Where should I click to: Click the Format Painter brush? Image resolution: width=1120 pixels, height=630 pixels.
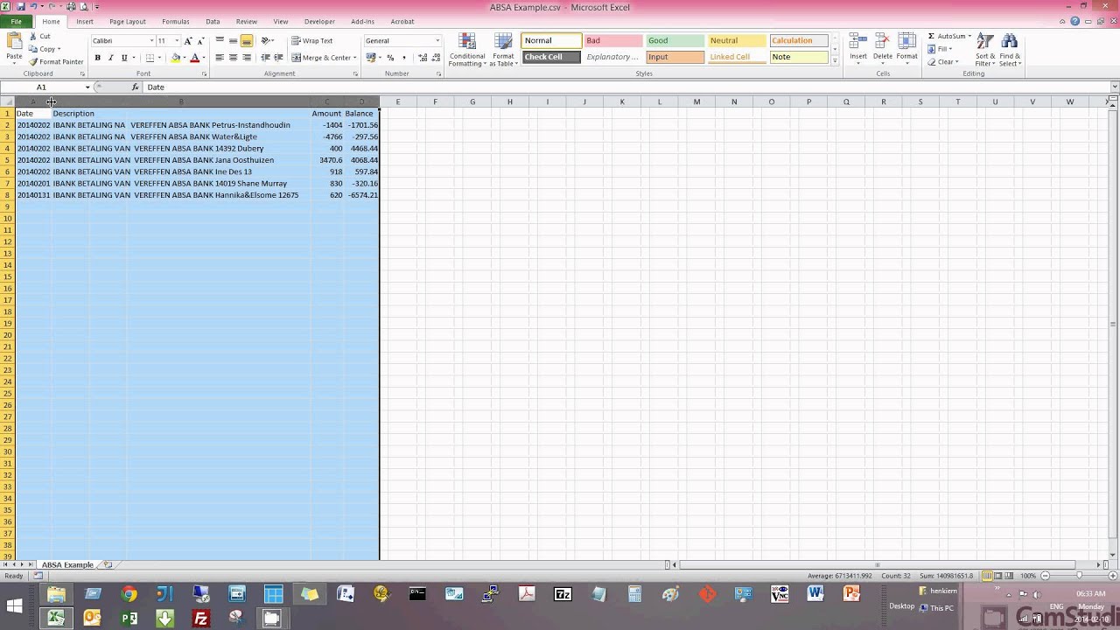33,61
